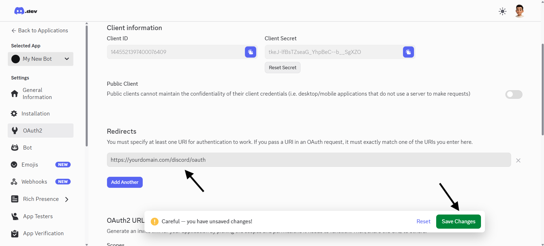The height and width of the screenshot is (246, 544).
Task: Click the My New Bot app avatar
Action: point(16,59)
